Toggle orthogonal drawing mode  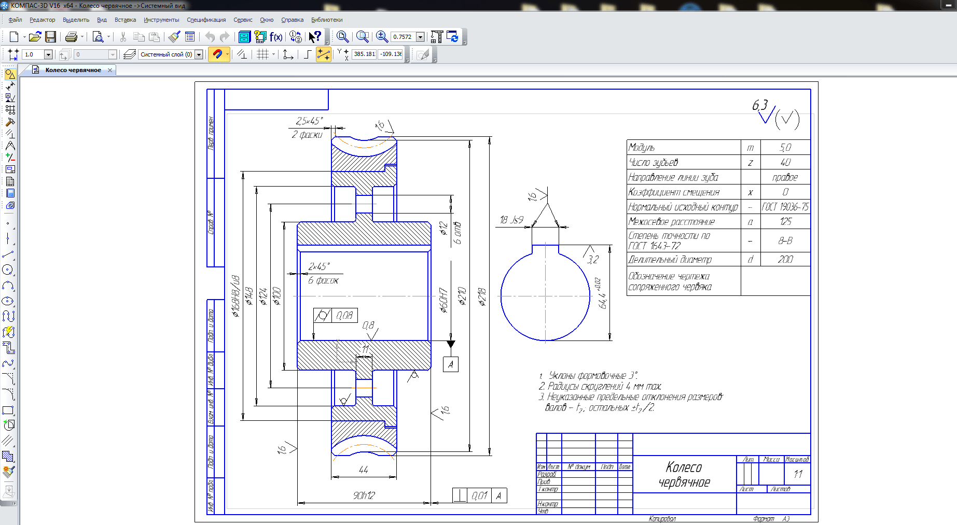pyautogui.click(x=307, y=54)
